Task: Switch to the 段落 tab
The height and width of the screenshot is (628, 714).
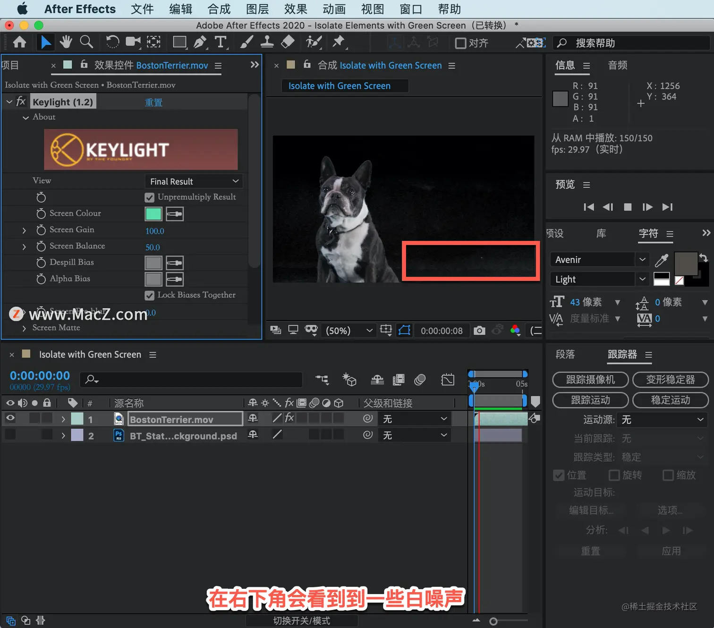Action: tap(565, 354)
